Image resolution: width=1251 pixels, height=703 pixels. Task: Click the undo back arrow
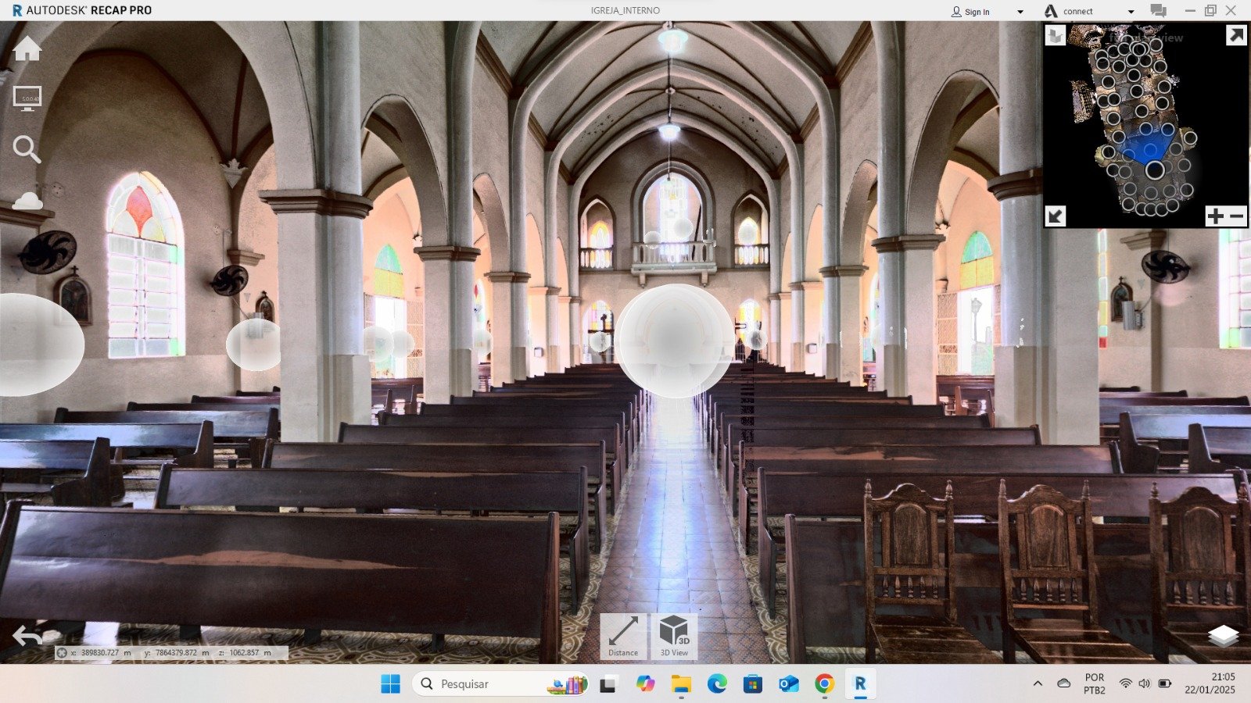[27, 637]
